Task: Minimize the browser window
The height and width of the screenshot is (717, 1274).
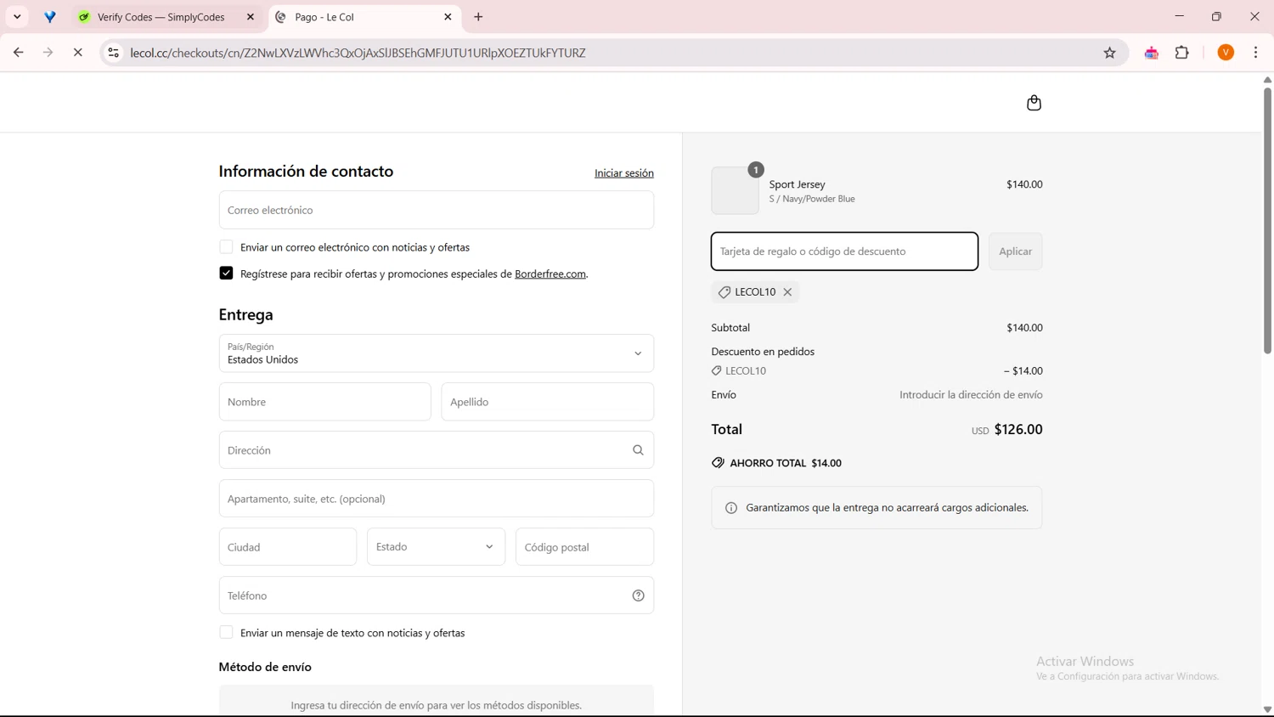Action: pyautogui.click(x=1179, y=17)
